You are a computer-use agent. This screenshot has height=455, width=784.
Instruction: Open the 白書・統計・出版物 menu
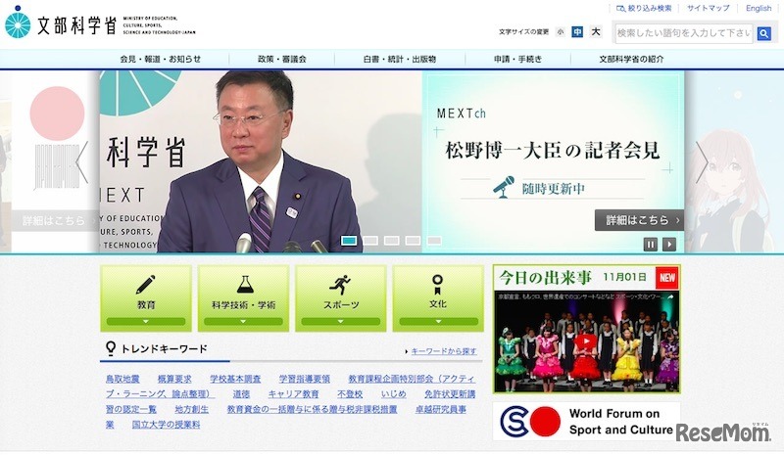[400, 59]
